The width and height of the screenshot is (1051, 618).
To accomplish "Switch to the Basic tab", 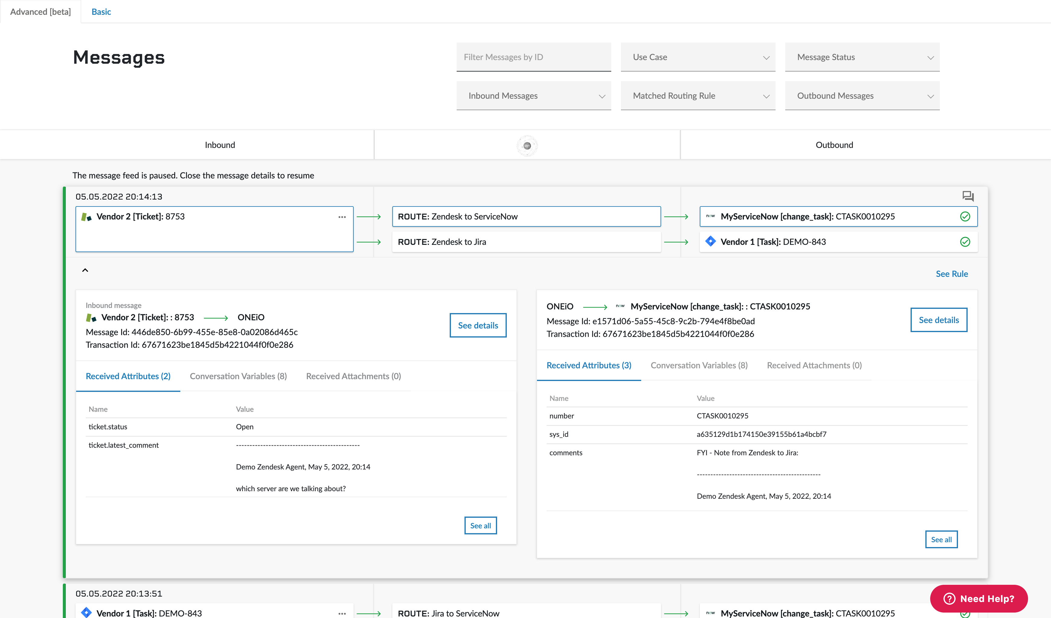I will pyautogui.click(x=101, y=12).
